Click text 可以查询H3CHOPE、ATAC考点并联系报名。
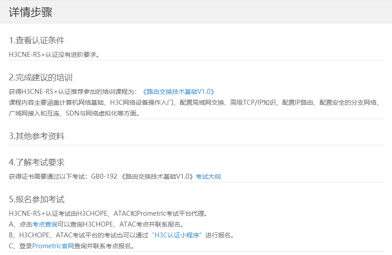Image resolution: width=392 pixels, height=255 pixels. pyautogui.click(x=121, y=224)
